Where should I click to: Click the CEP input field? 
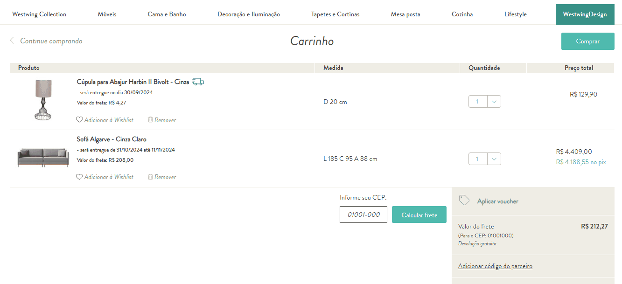[363, 215]
